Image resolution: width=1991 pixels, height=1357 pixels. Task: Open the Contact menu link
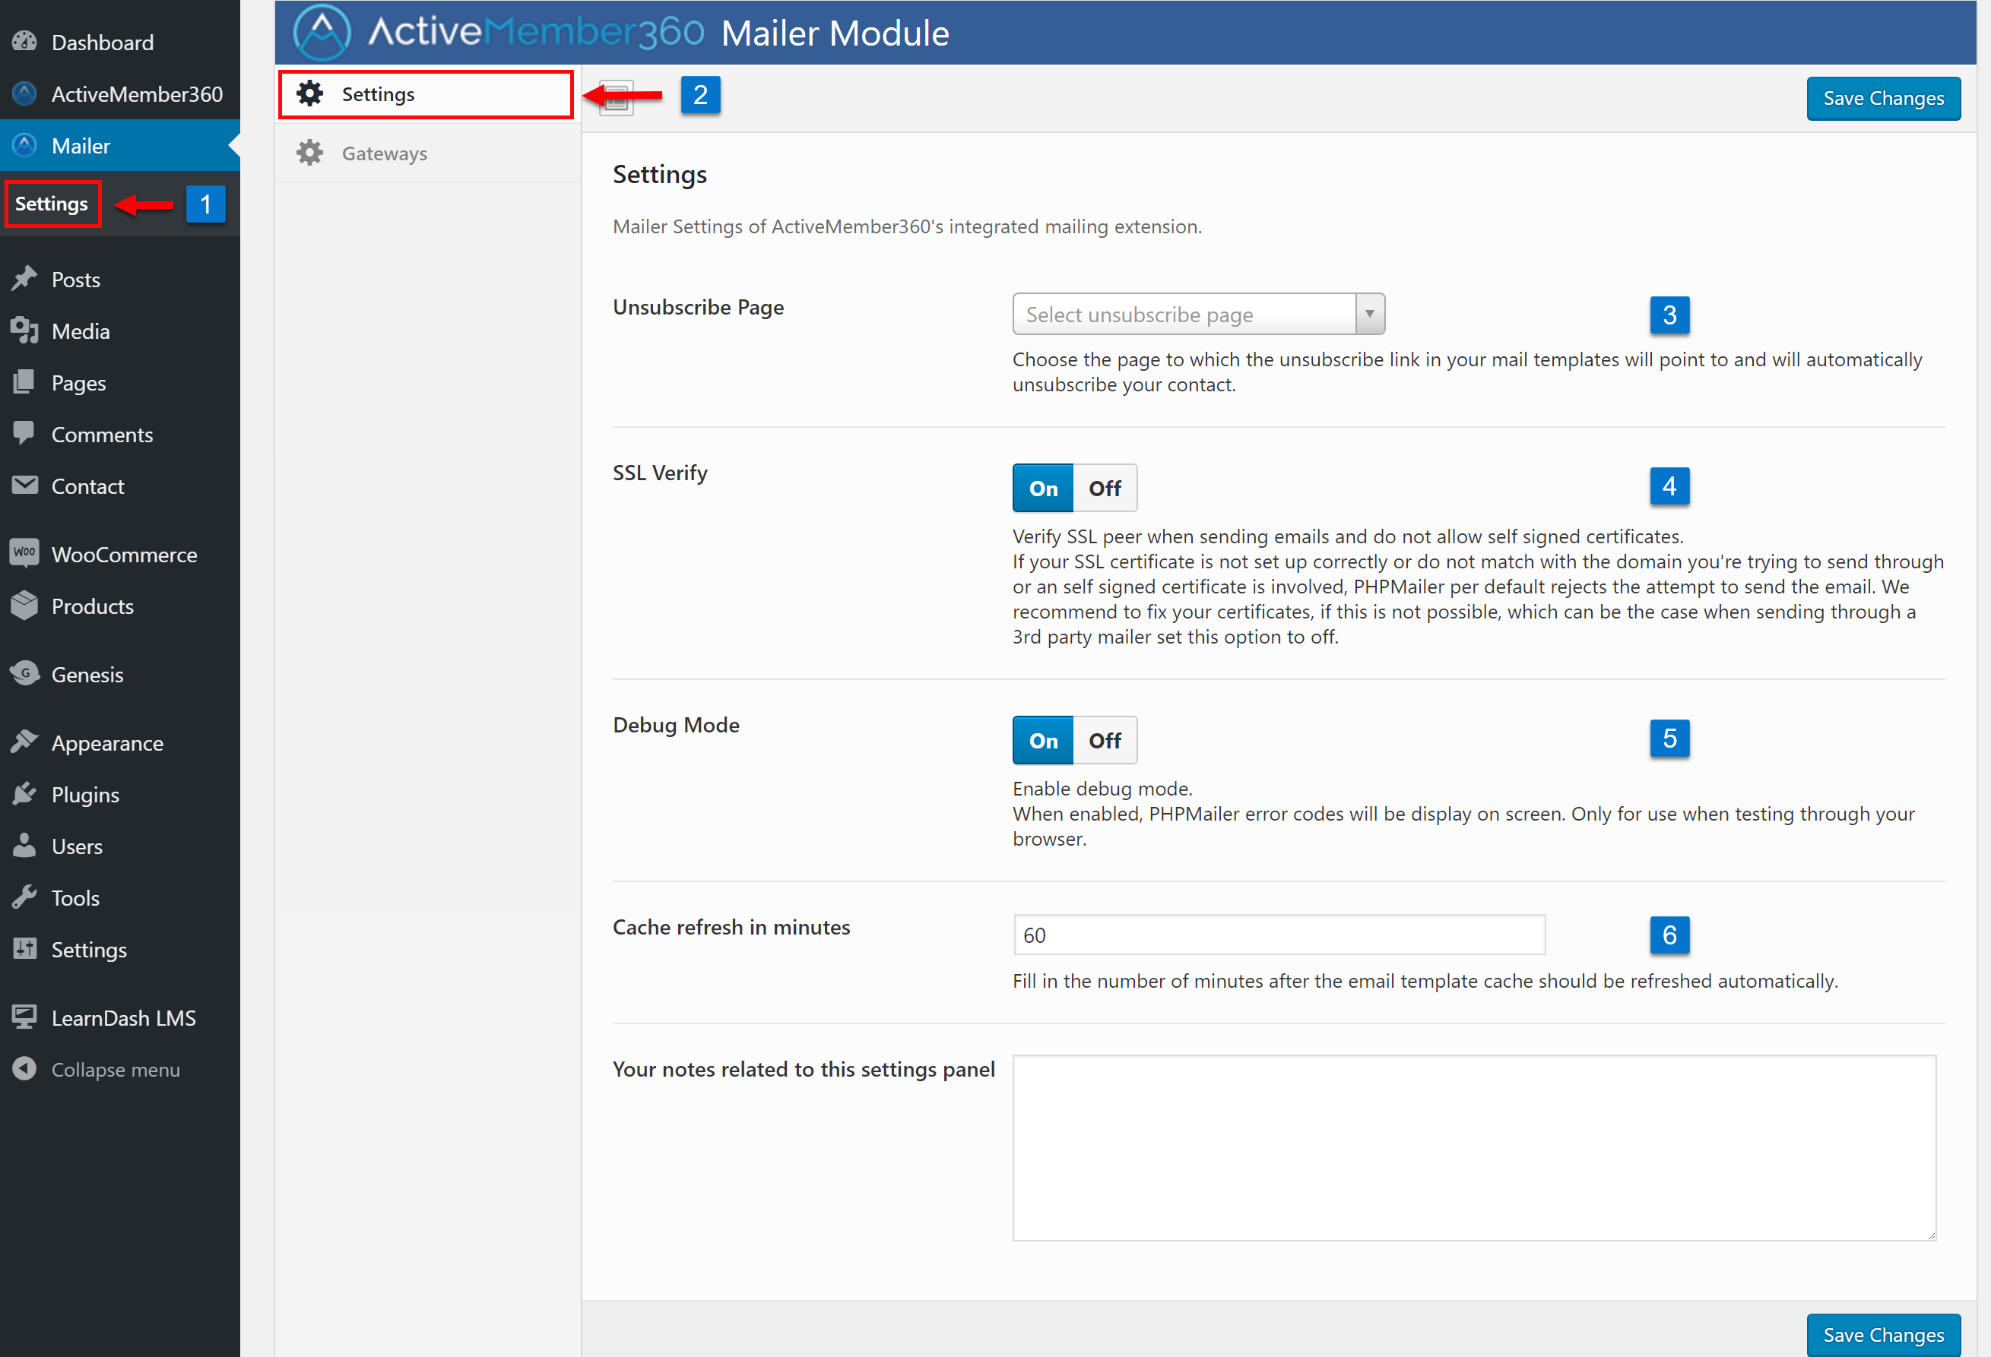tap(120, 486)
